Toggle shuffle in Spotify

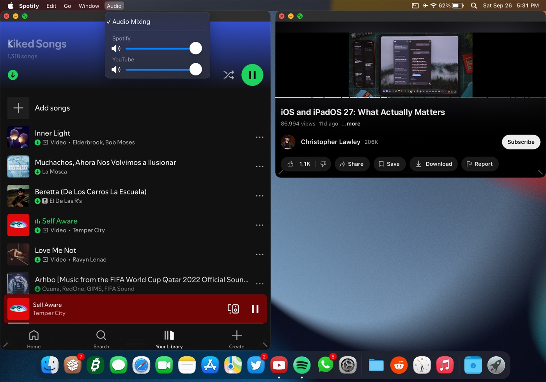(229, 75)
